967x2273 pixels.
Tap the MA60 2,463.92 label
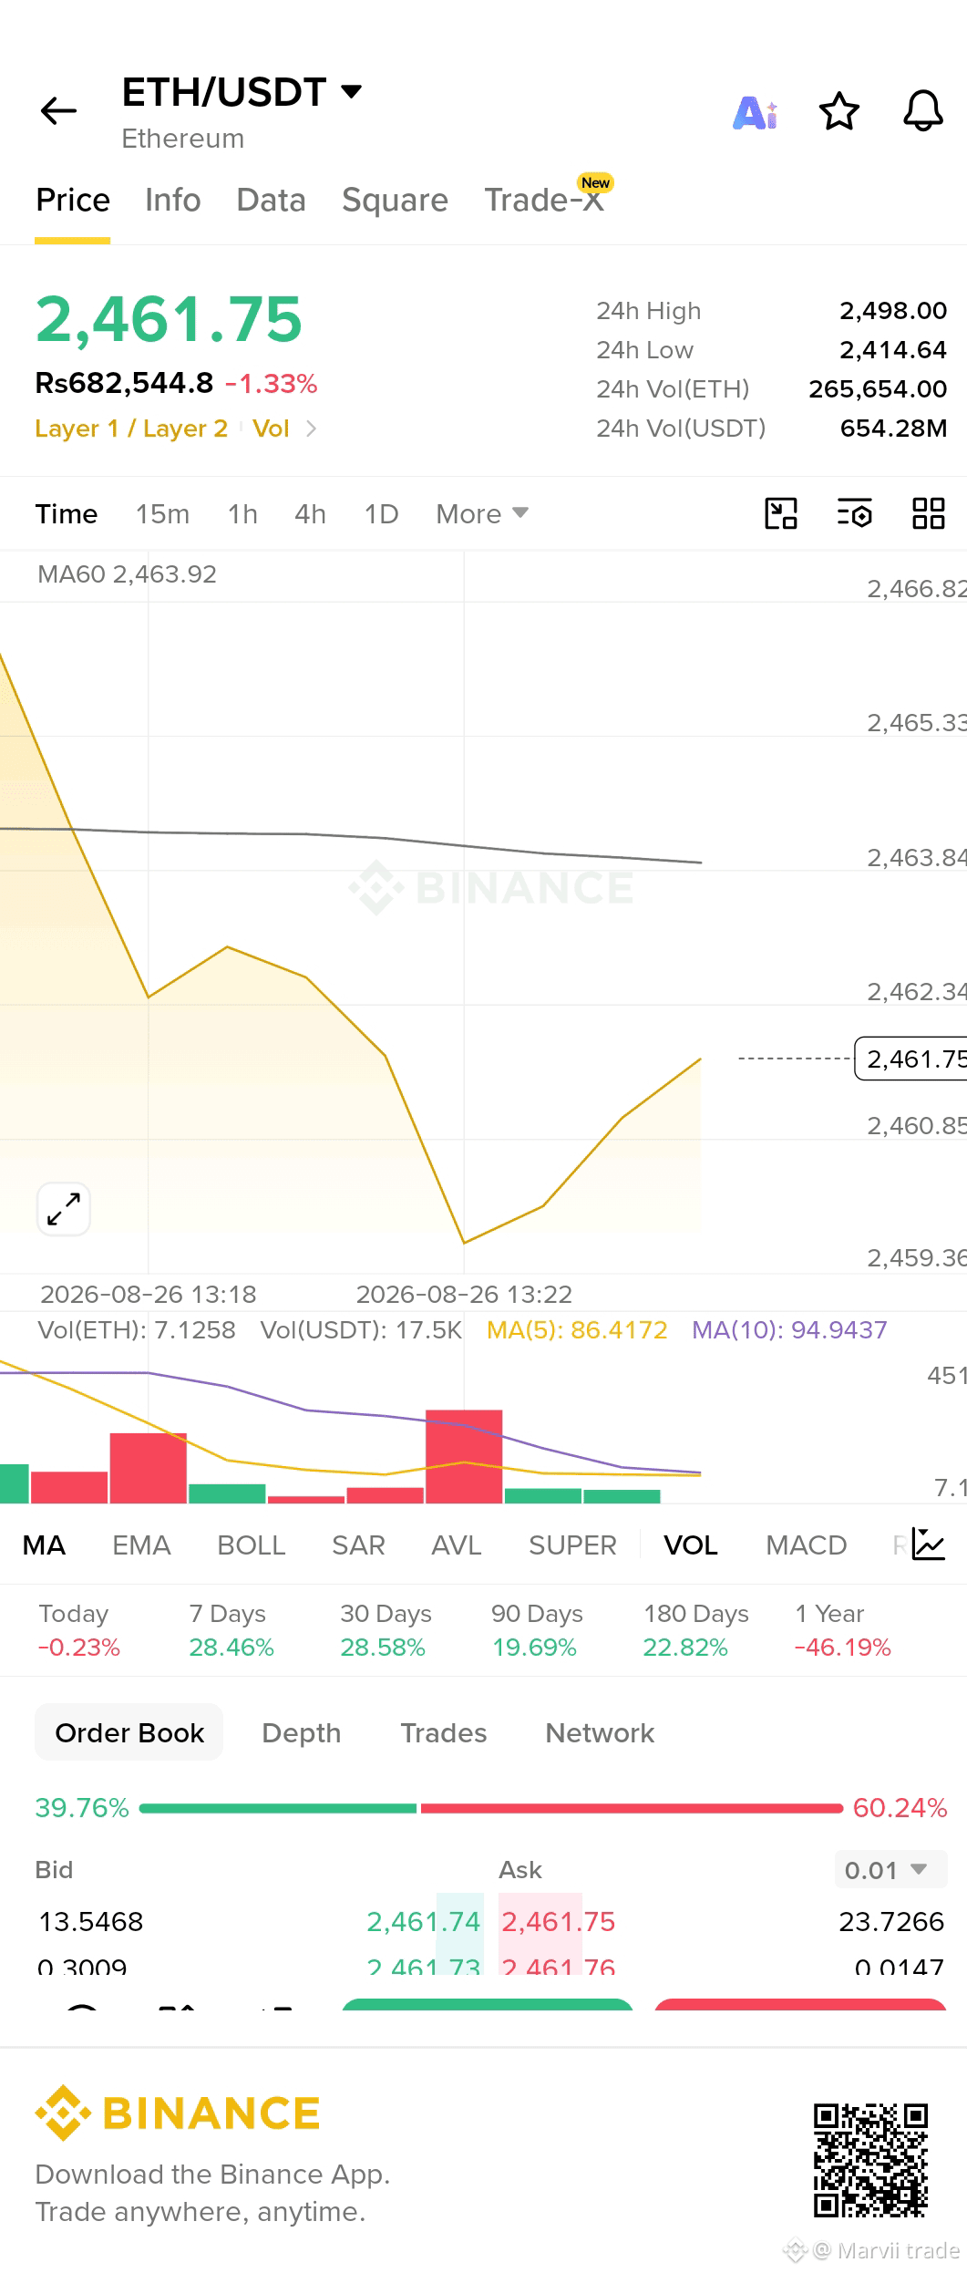127,574
